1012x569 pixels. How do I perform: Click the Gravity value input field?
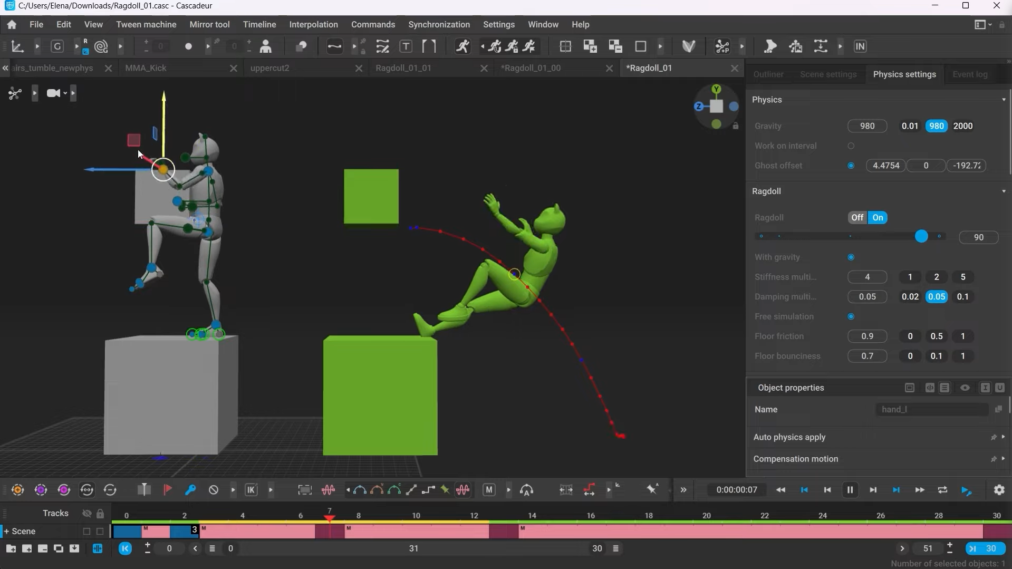click(867, 126)
